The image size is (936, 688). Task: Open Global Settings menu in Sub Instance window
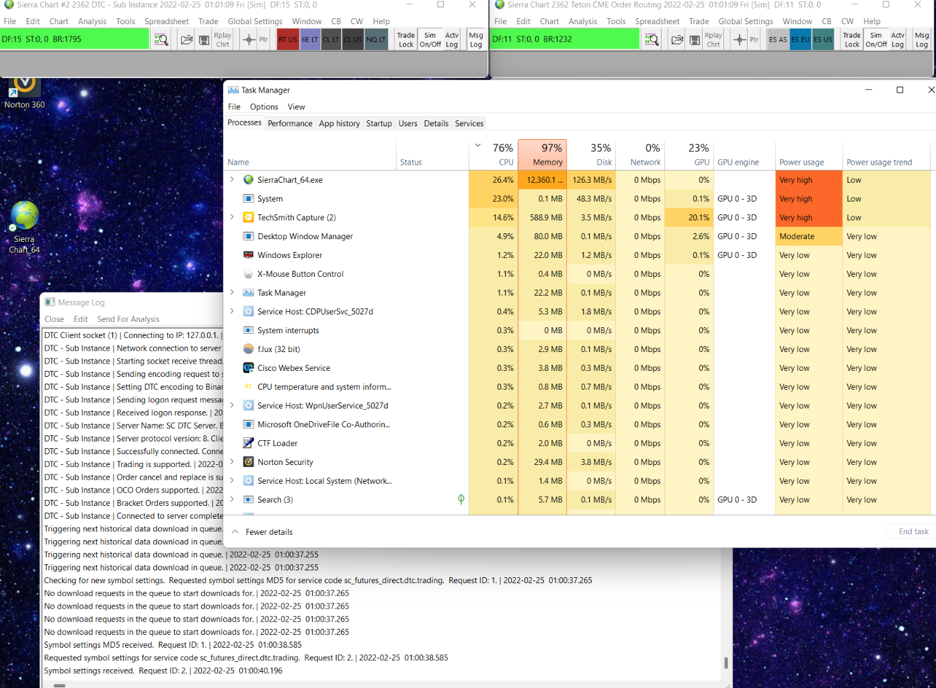click(x=255, y=21)
